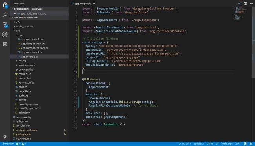Change indentation via Spaces: 2
Screen dimensions: 255x146
tap(199, 144)
